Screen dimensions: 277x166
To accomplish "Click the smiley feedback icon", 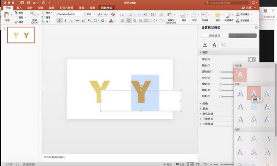I will 254,3.
